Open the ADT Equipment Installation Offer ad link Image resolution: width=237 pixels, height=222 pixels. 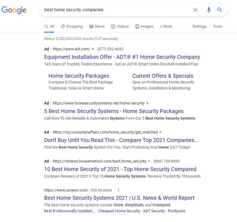point(122,57)
